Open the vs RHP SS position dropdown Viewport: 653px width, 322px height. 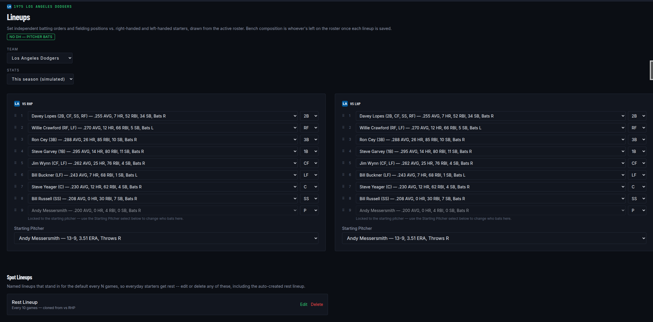(x=309, y=199)
